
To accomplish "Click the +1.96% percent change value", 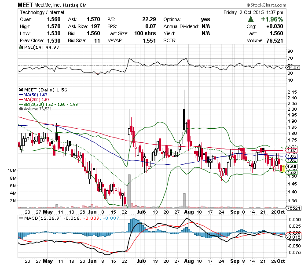I will pos(272,19).
